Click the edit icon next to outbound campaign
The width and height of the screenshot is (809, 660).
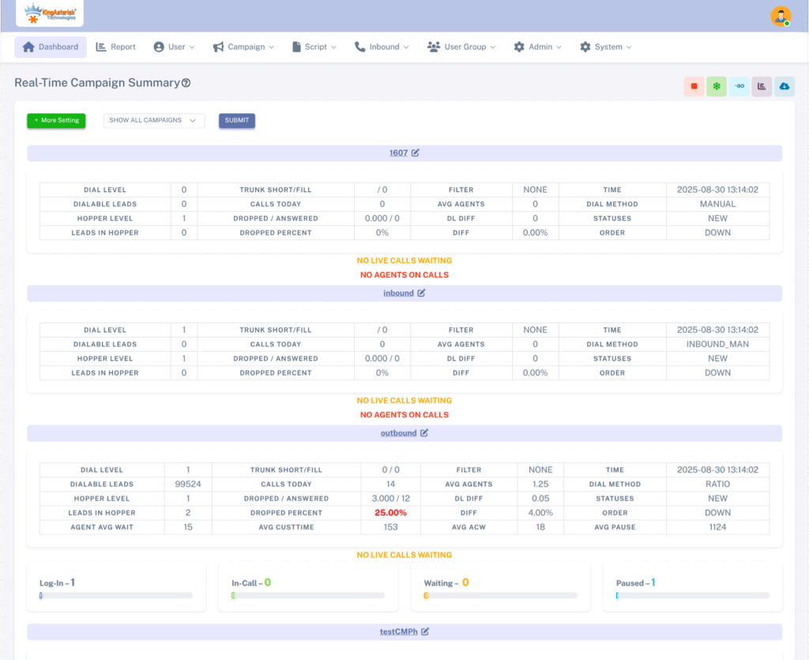pyautogui.click(x=424, y=433)
